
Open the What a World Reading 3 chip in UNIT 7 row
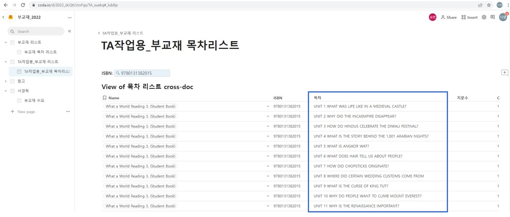click(x=141, y=166)
